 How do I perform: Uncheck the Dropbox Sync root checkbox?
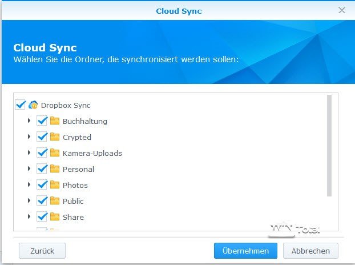coord(21,105)
